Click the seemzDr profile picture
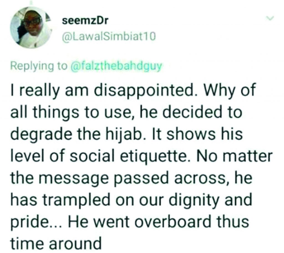 point(31,28)
